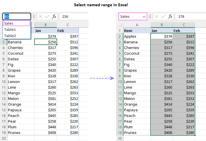Click the Cancel (X) icon in right formula bar
This screenshot has height=141, width=206.
(x=157, y=16)
